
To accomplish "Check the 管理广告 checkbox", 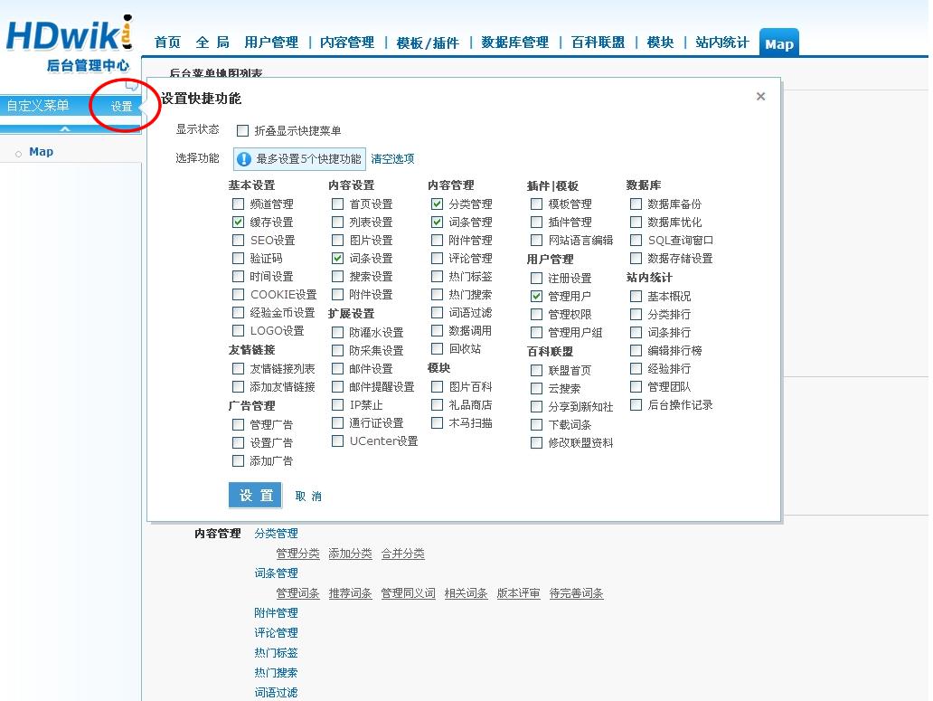I will coord(238,425).
